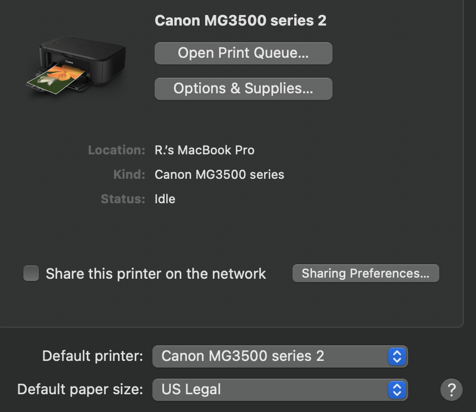Click the blue arrows beside US Legal
This screenshot has width=476, height=412.
(x=396, y=389)
